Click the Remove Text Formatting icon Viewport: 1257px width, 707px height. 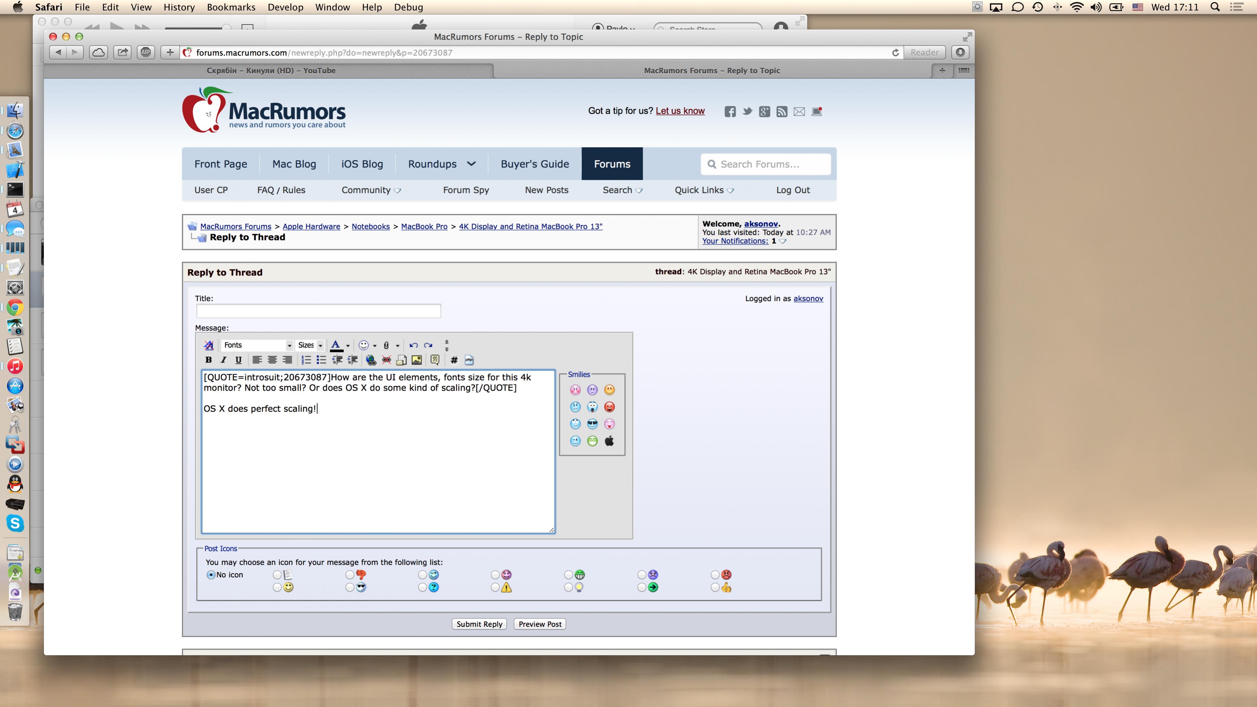click(208, 345)
